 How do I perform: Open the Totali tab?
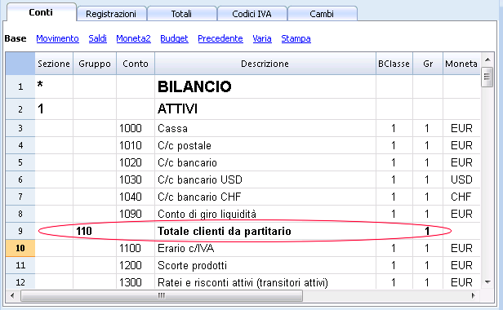click(181, 14)
